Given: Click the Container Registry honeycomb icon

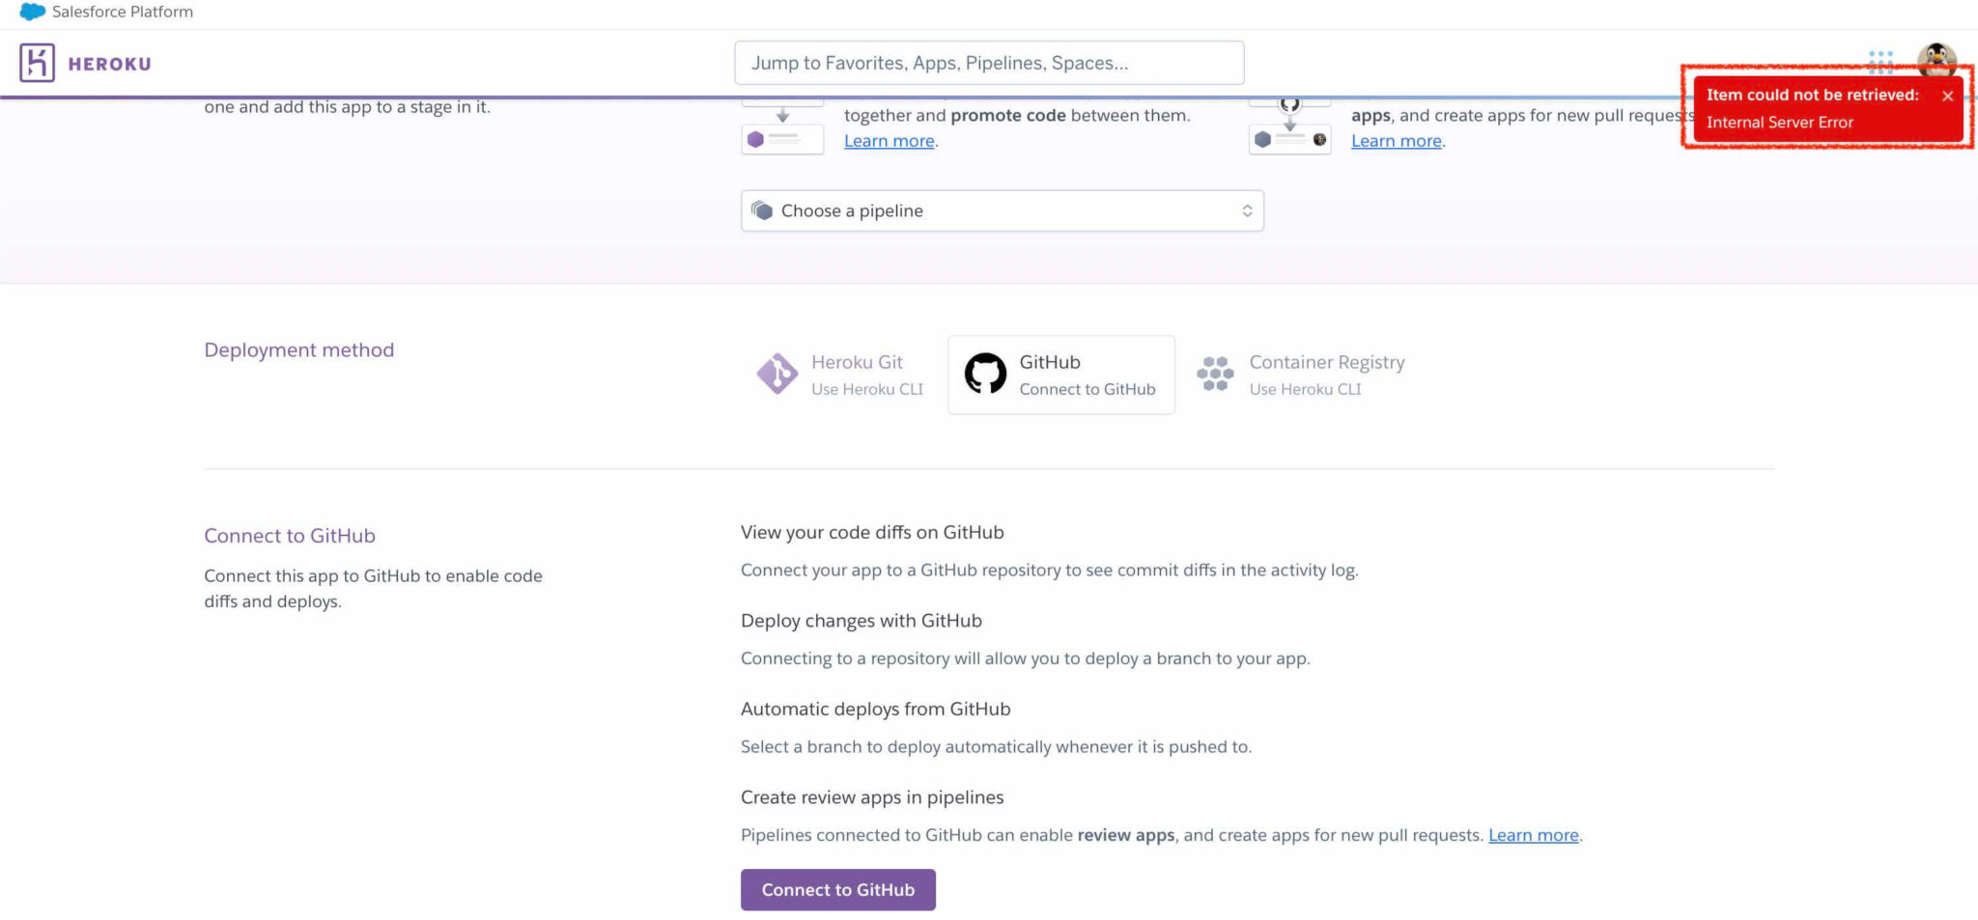Looking at the screenshot, I should click(1215, 374).
